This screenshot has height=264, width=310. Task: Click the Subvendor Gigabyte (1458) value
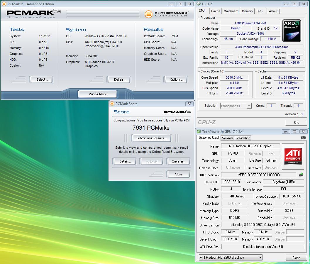[283, 182]
